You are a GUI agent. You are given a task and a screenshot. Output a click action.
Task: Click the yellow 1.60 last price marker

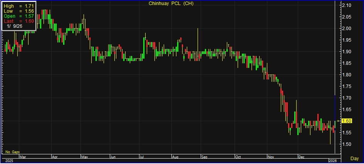click(347, 121)
